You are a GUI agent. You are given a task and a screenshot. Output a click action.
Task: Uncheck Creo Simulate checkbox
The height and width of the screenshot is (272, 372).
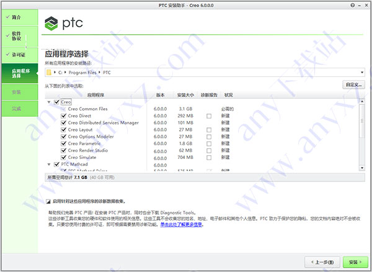point(63,157)
